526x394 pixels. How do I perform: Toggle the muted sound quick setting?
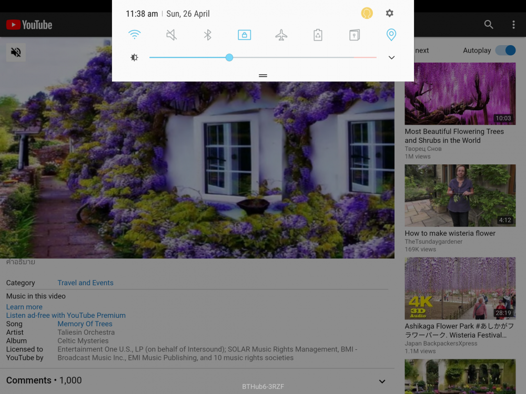pos(171,35)
